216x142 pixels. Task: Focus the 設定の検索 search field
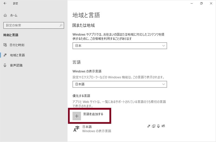click(x=31, y=25)
